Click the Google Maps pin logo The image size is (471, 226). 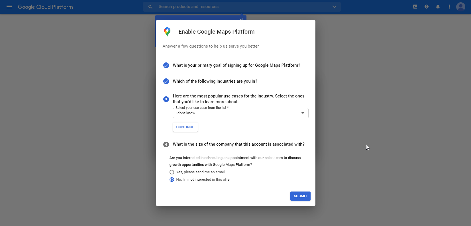[167, 32]
